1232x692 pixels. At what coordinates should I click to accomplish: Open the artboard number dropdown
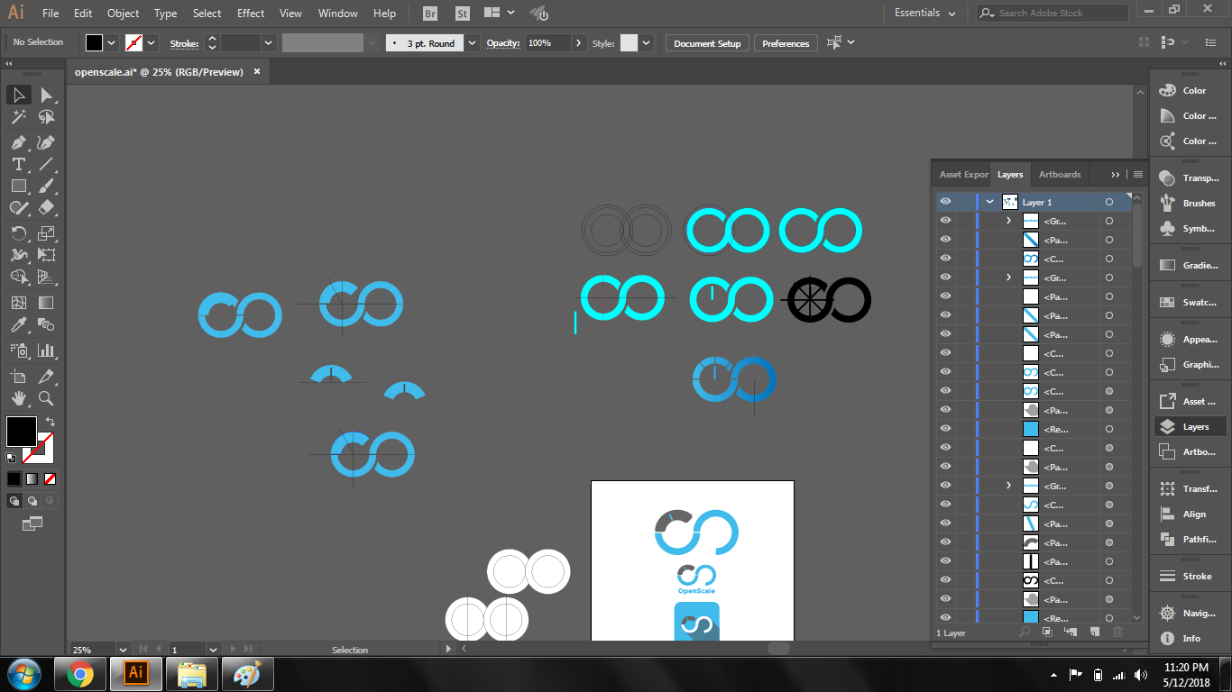[x=213, y=649]
